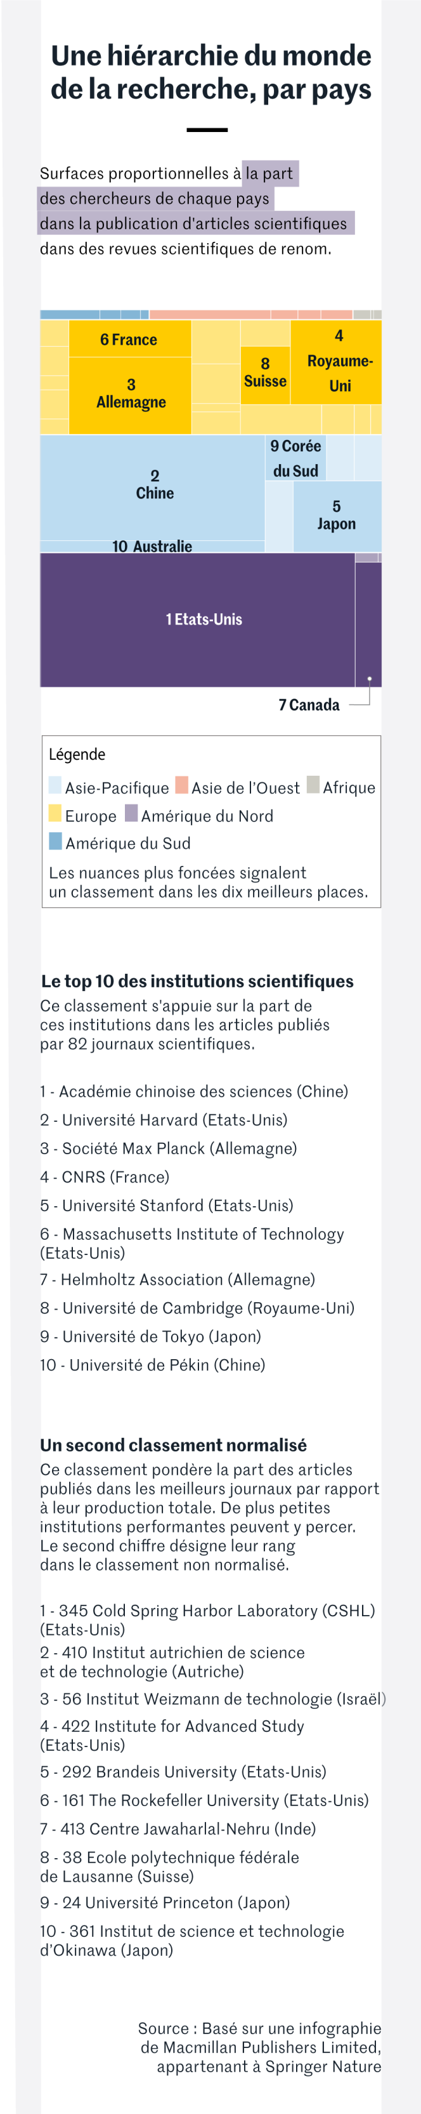Click the Asie de l'Ouest legend swatch
This screenshot has height=2114, width=421.
pyautogui.click(x=182, y=785)
